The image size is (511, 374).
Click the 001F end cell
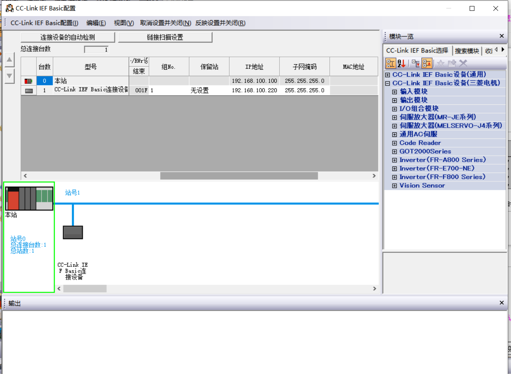coord(139,91)
